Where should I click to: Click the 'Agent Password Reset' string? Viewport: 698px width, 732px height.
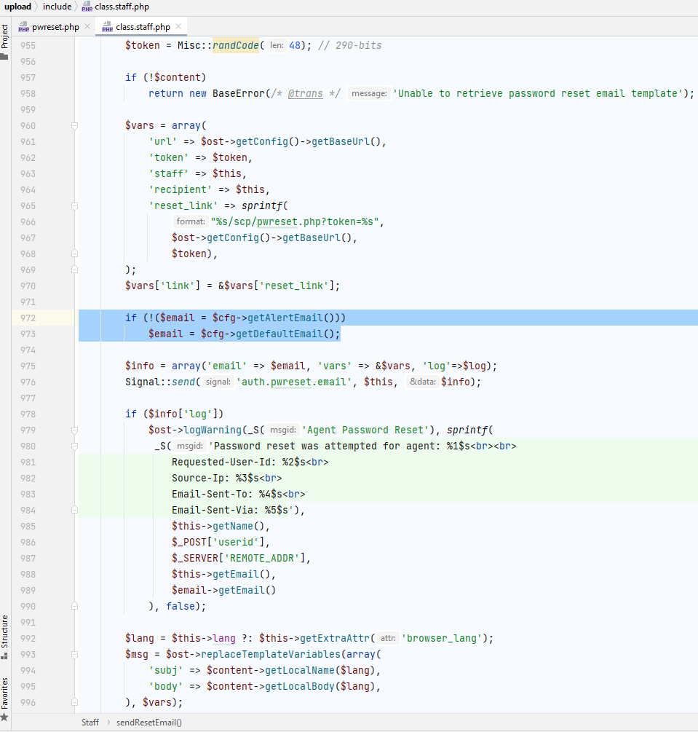365,430
